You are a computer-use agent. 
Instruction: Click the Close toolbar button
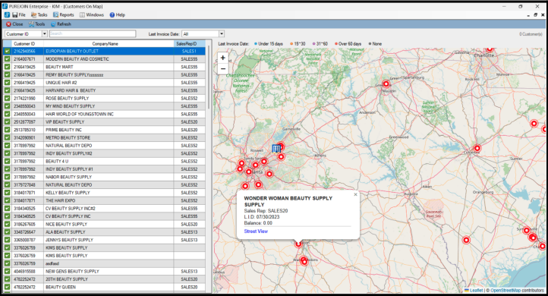[x=14, y=24]
